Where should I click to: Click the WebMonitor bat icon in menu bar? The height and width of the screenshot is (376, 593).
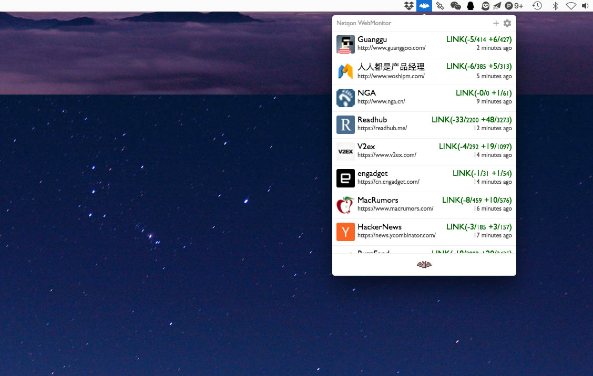[424, 6]
